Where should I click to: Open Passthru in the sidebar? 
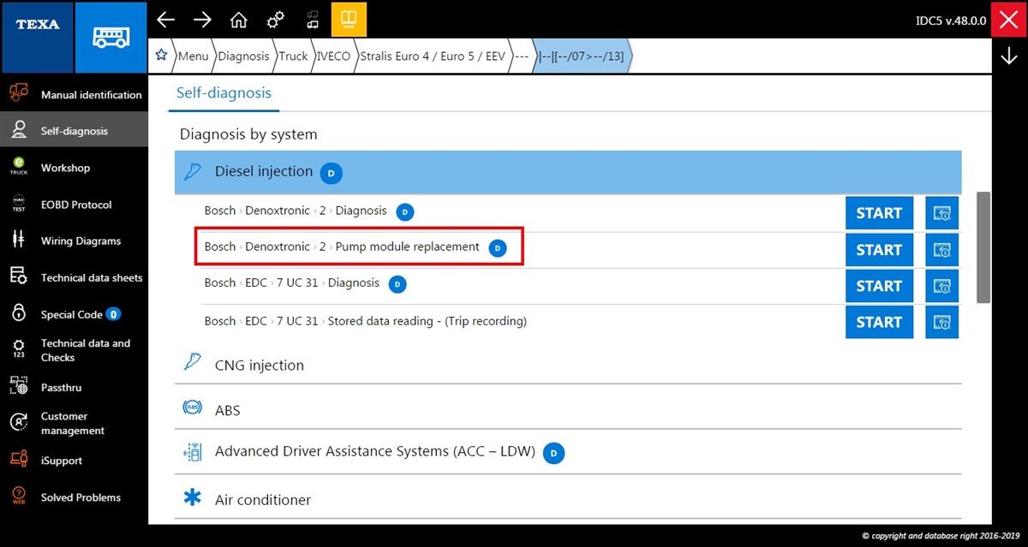74,388
